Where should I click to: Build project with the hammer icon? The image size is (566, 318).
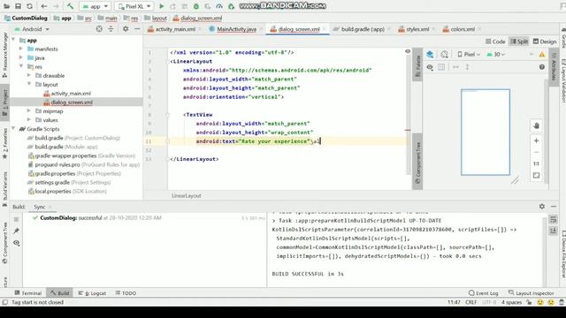point(70,6)
